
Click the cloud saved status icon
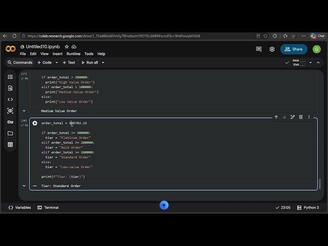(x=74, y=47)
